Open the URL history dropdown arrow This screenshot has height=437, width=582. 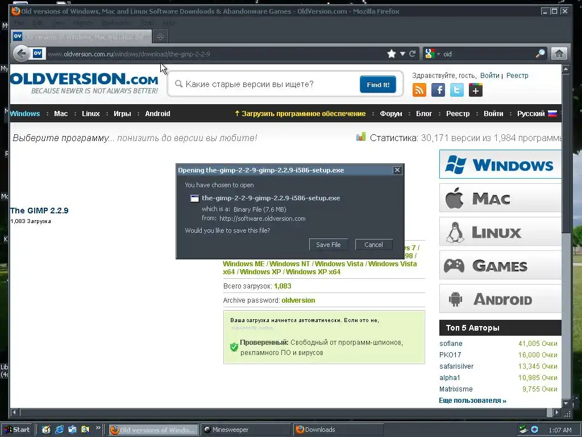pos(403,54)
